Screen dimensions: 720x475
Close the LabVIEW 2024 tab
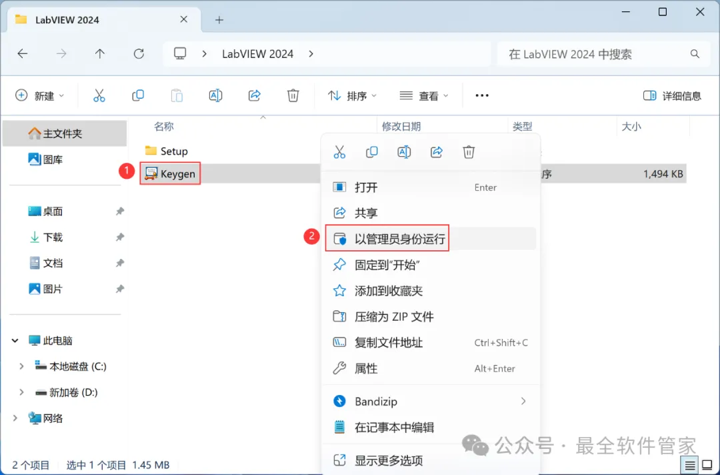pos(184,19)
